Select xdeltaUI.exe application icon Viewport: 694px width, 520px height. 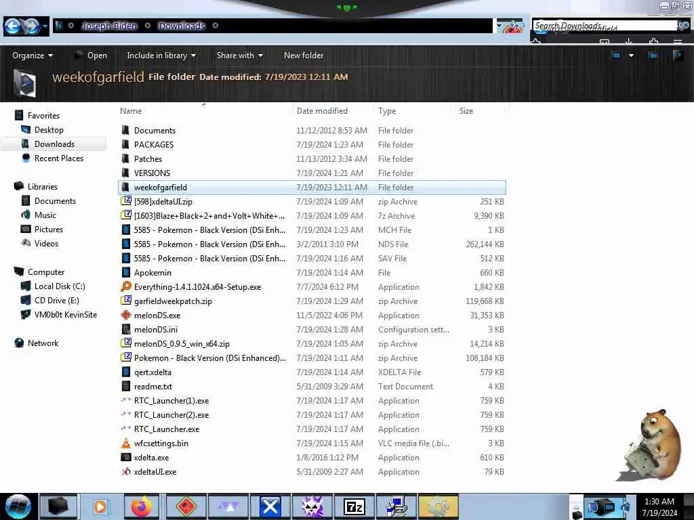click(126, 471)
